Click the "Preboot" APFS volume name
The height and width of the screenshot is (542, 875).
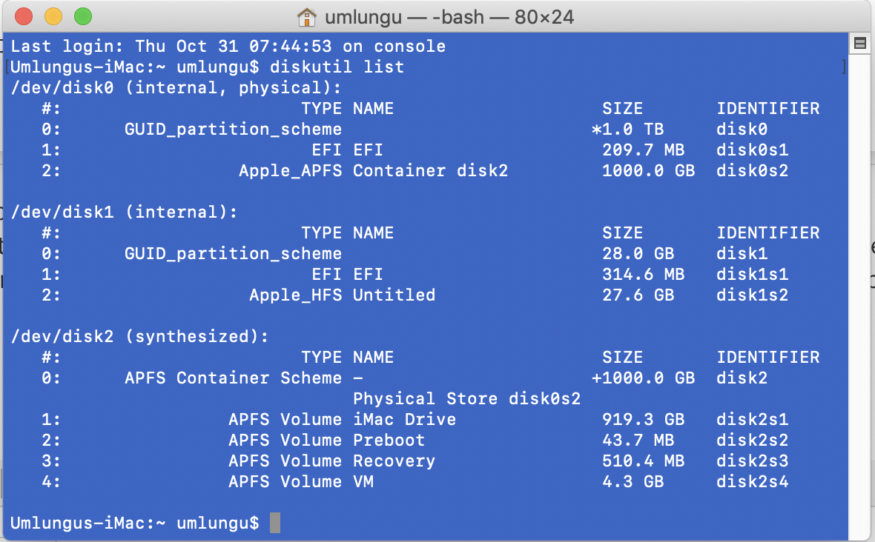click(x=389, y=441)
